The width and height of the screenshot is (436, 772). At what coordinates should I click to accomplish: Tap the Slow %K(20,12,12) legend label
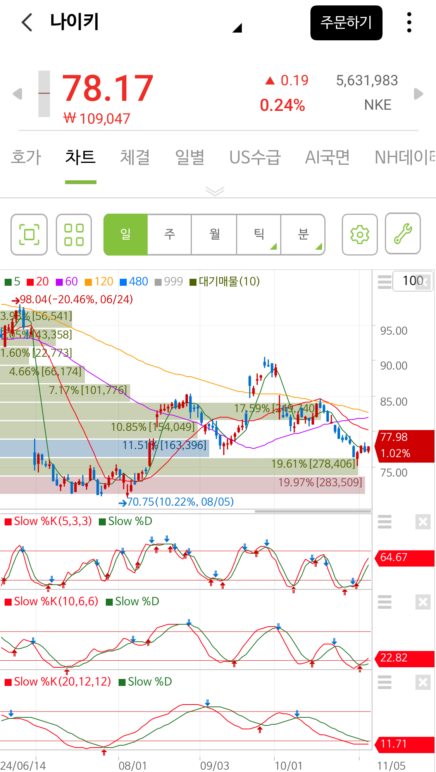click(58, 682)
